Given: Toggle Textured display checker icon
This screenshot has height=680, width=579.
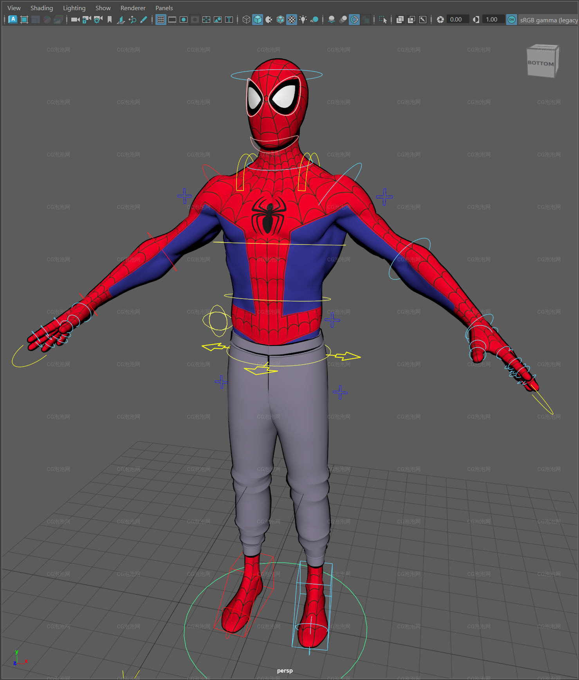Looking at the screenshot, I should coord(292,20).
